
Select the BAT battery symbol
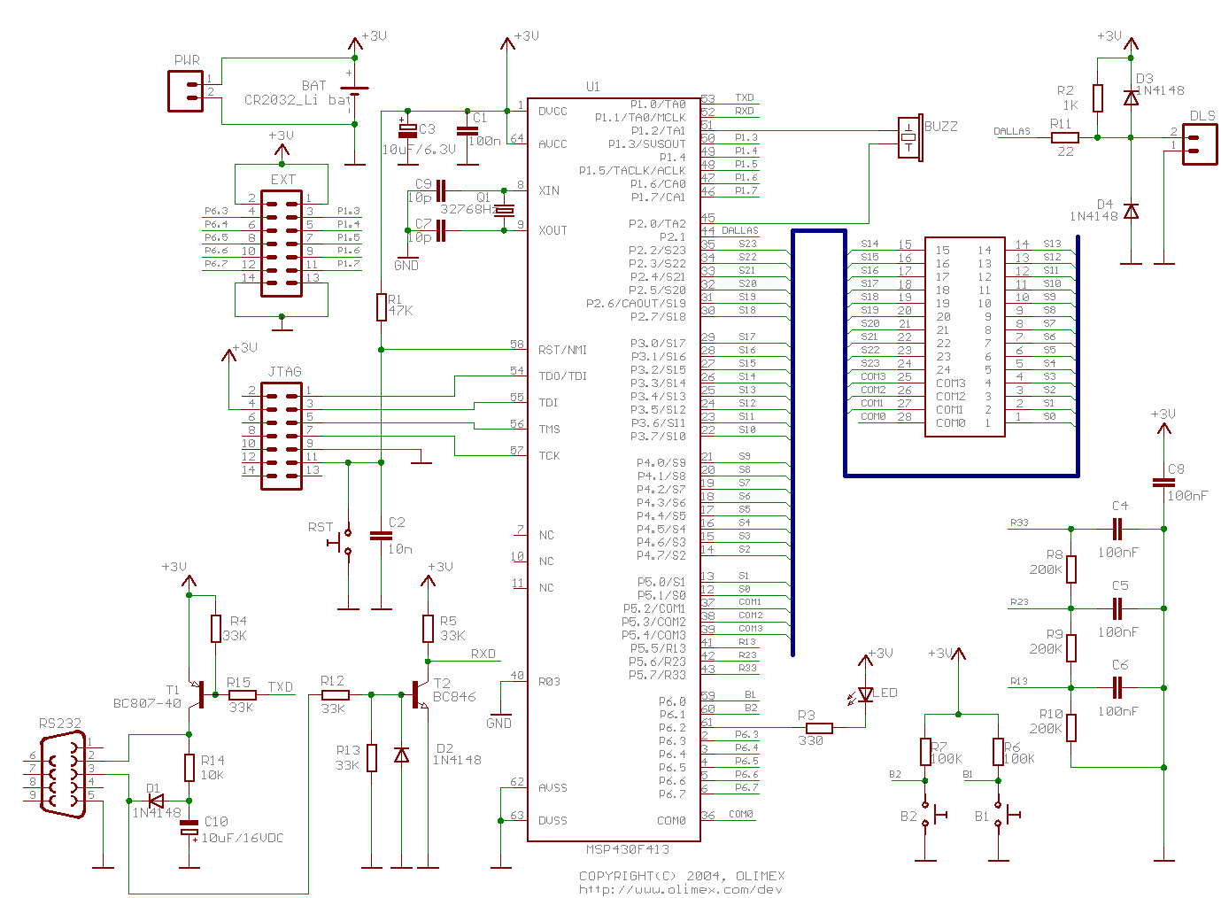click(x=355, y=90)
